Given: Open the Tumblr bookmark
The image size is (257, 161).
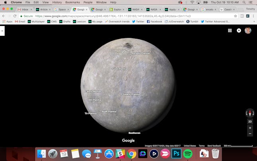Looking at the screenshot, I should [x=192, y=22].
